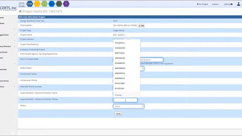
Task: Click the Project Home (ID: 1462167) title
Action: tap(42, 11)
